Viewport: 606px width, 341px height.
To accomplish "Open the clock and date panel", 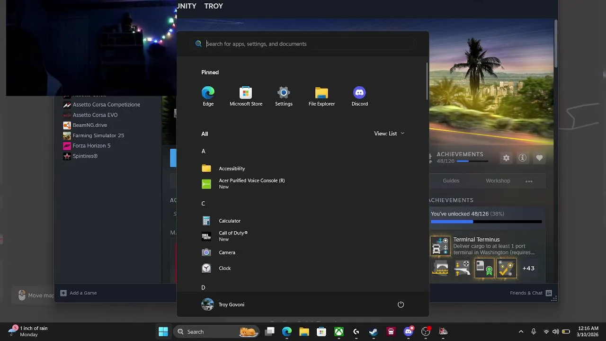I will (x=588, y=332).
